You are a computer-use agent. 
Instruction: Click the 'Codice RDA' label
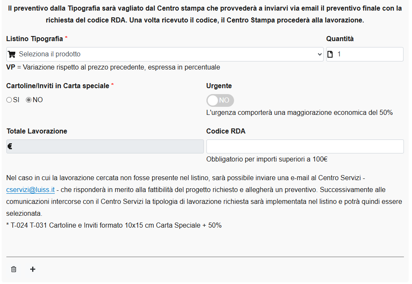(x=226, y=131)
